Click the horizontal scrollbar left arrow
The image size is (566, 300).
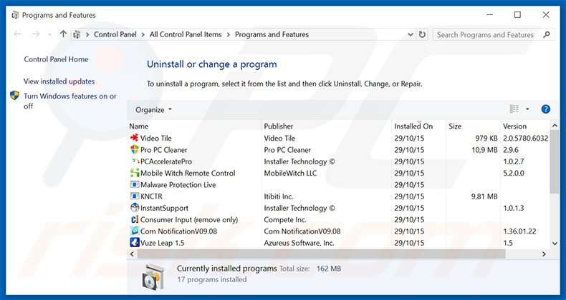tap(132, 254)
